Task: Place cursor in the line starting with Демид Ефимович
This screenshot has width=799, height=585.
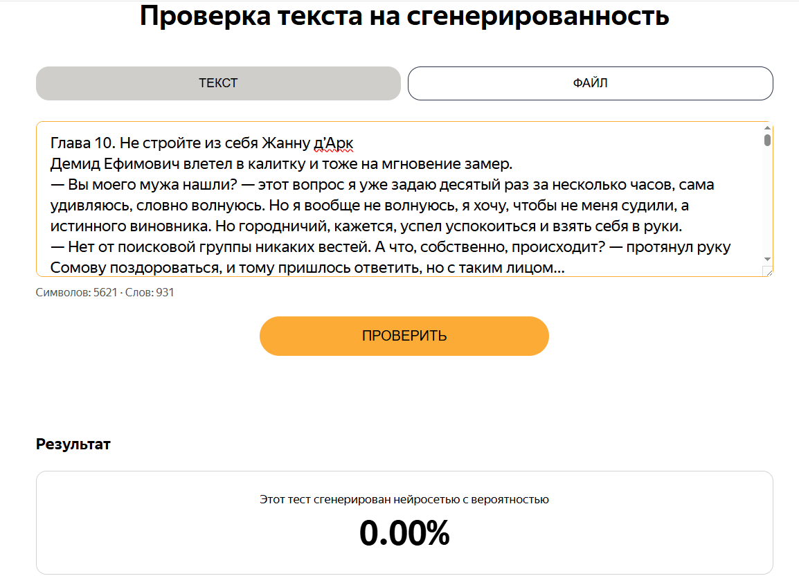Action: pos(281,164)
